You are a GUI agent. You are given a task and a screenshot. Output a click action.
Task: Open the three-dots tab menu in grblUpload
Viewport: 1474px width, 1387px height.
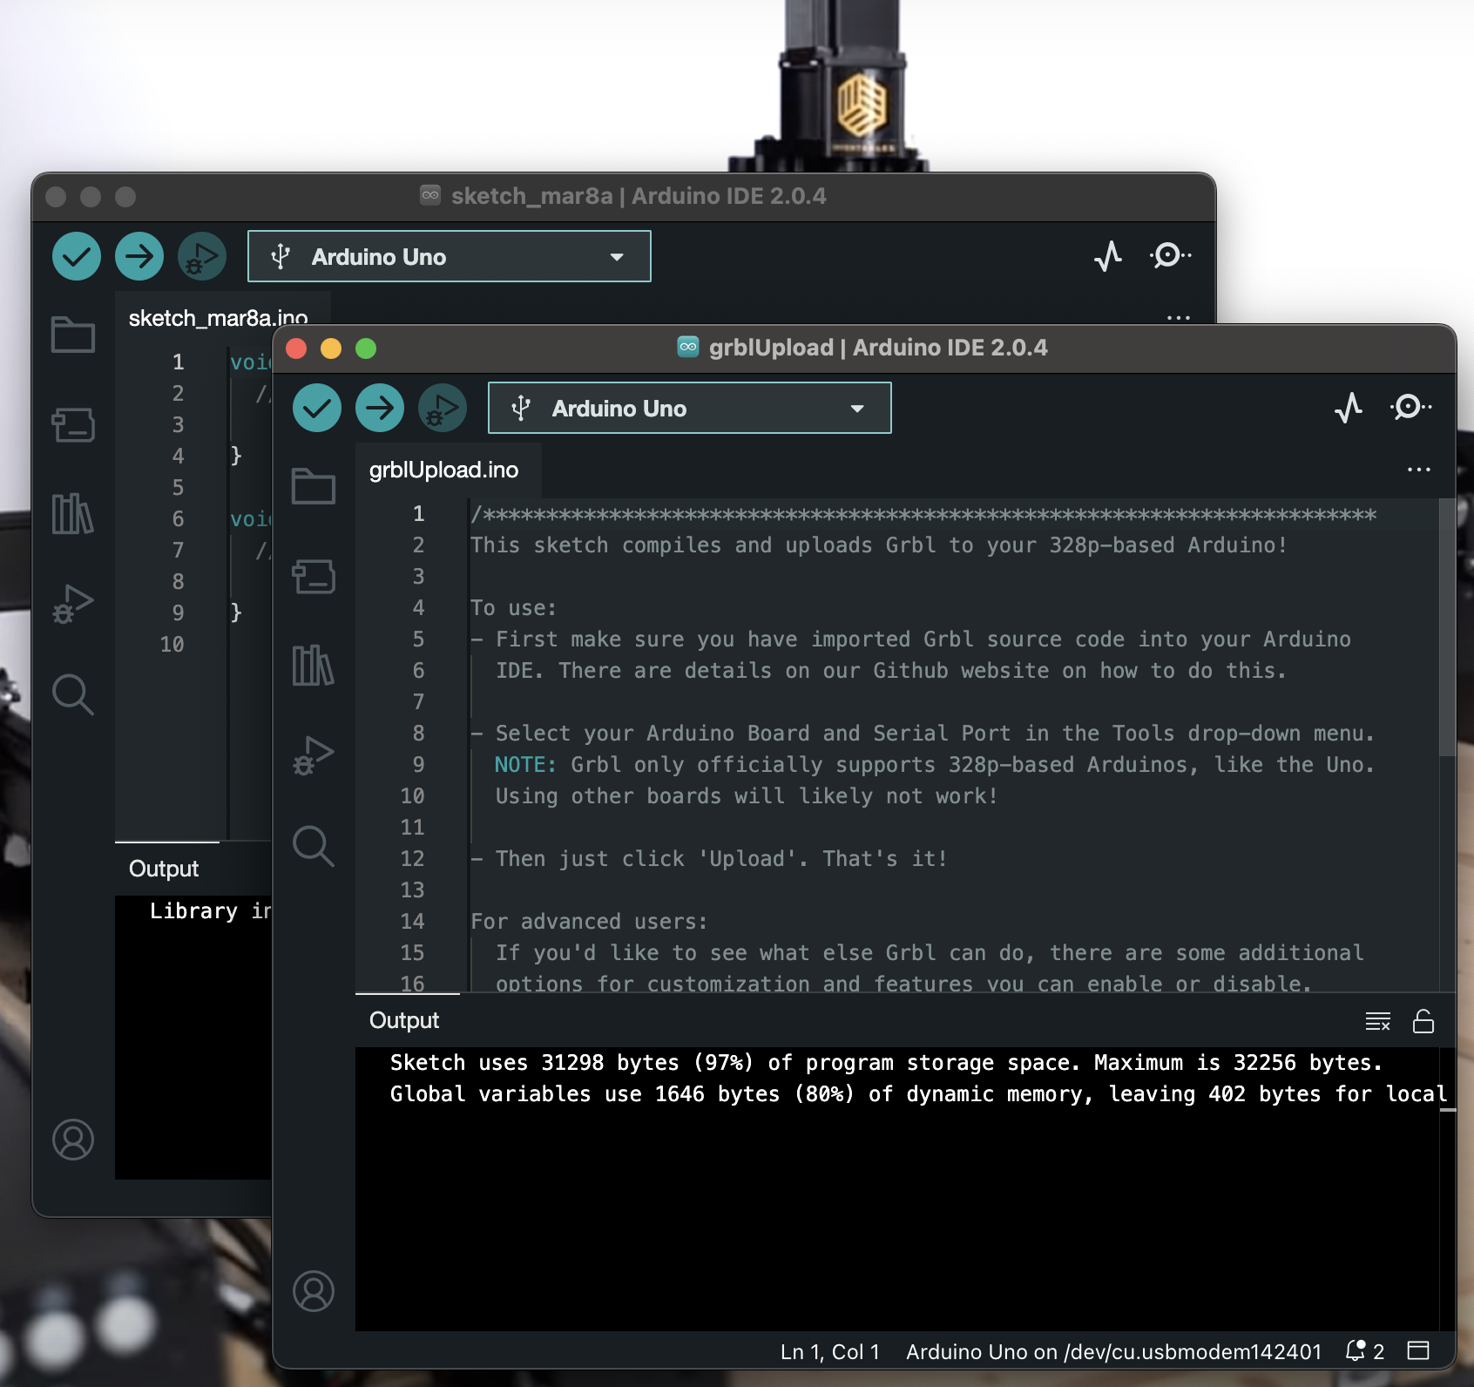coord(1419,470)
